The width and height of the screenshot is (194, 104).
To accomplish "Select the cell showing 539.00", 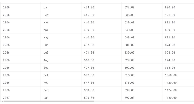I will [x=142, y=22].
